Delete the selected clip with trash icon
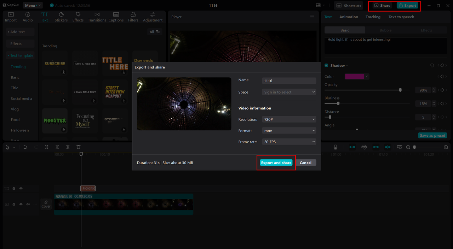 coord(79,147)
